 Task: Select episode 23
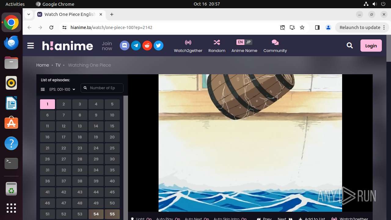[x=80, y=148]
